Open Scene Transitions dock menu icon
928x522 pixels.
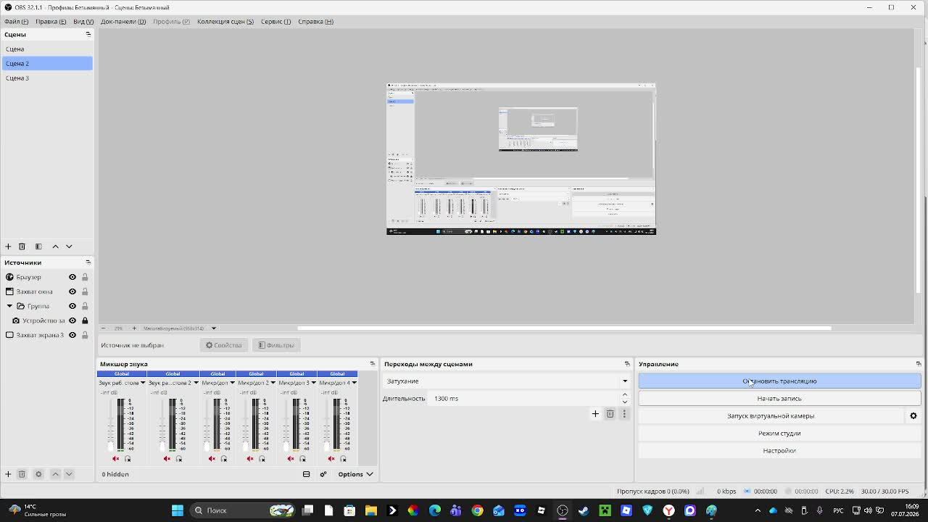point(627,364)
